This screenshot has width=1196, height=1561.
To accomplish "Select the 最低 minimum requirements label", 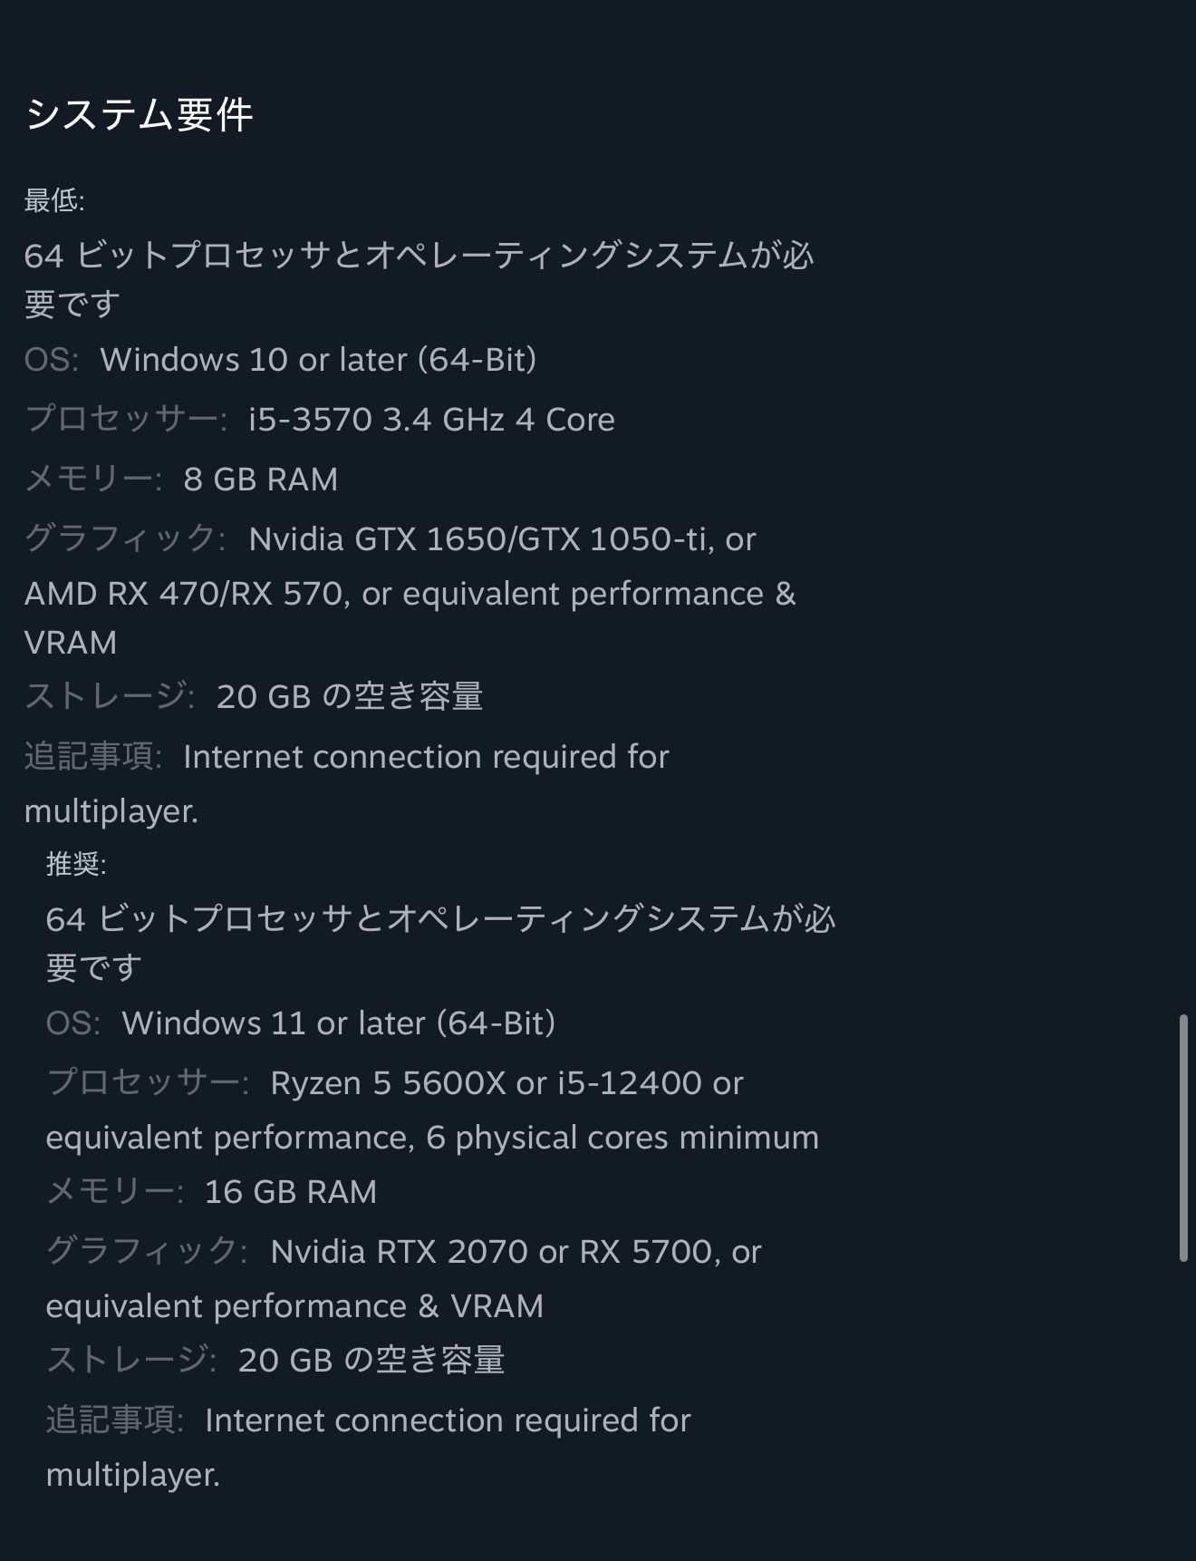I will pyautogui.click(x=54, y=200).
